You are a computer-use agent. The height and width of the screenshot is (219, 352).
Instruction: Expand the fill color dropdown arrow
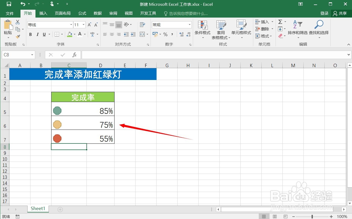pyautogui.click(x=75, y=34)
